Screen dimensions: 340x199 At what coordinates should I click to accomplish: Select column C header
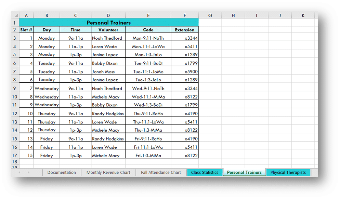(76, 15)
